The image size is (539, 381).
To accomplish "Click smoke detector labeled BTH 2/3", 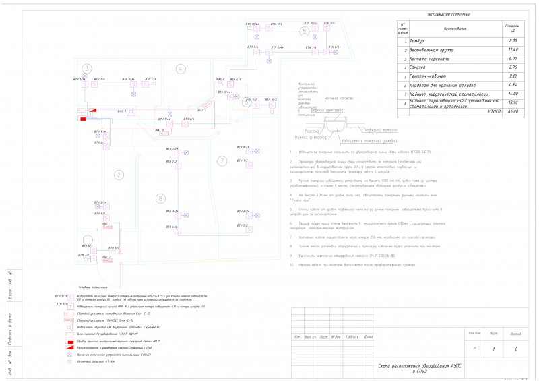I will [x=94, y=84].
